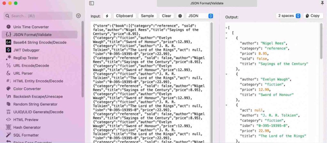Image resolution: width=327 pixels, height=143 pixels.
Task: Collapse the outermost array in output
Action: coord(226,28)
